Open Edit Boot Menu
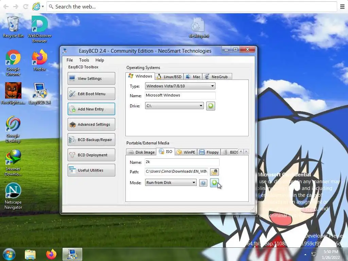The image size is (348, 261). (91, 94)
